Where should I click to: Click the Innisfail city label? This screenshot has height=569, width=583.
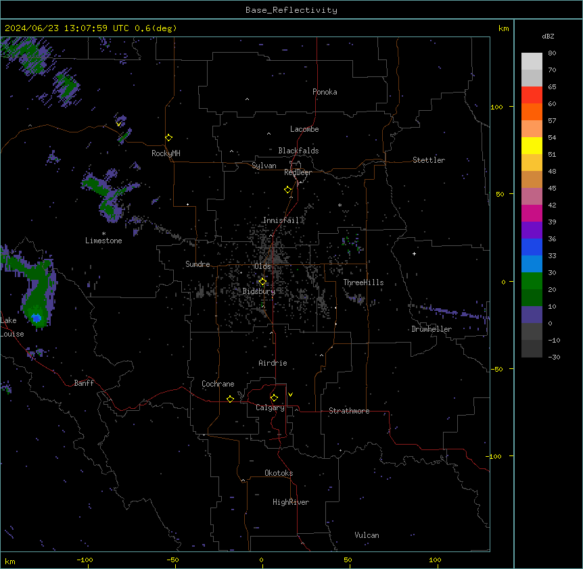point(281,220)
